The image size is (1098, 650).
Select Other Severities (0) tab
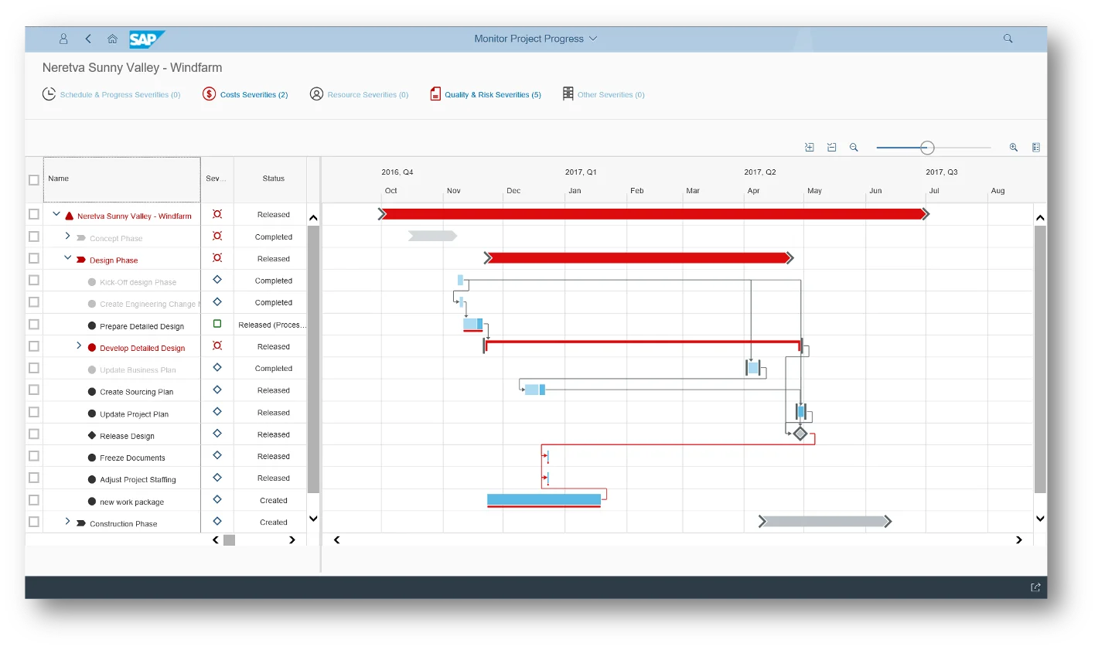pos(603,94)
